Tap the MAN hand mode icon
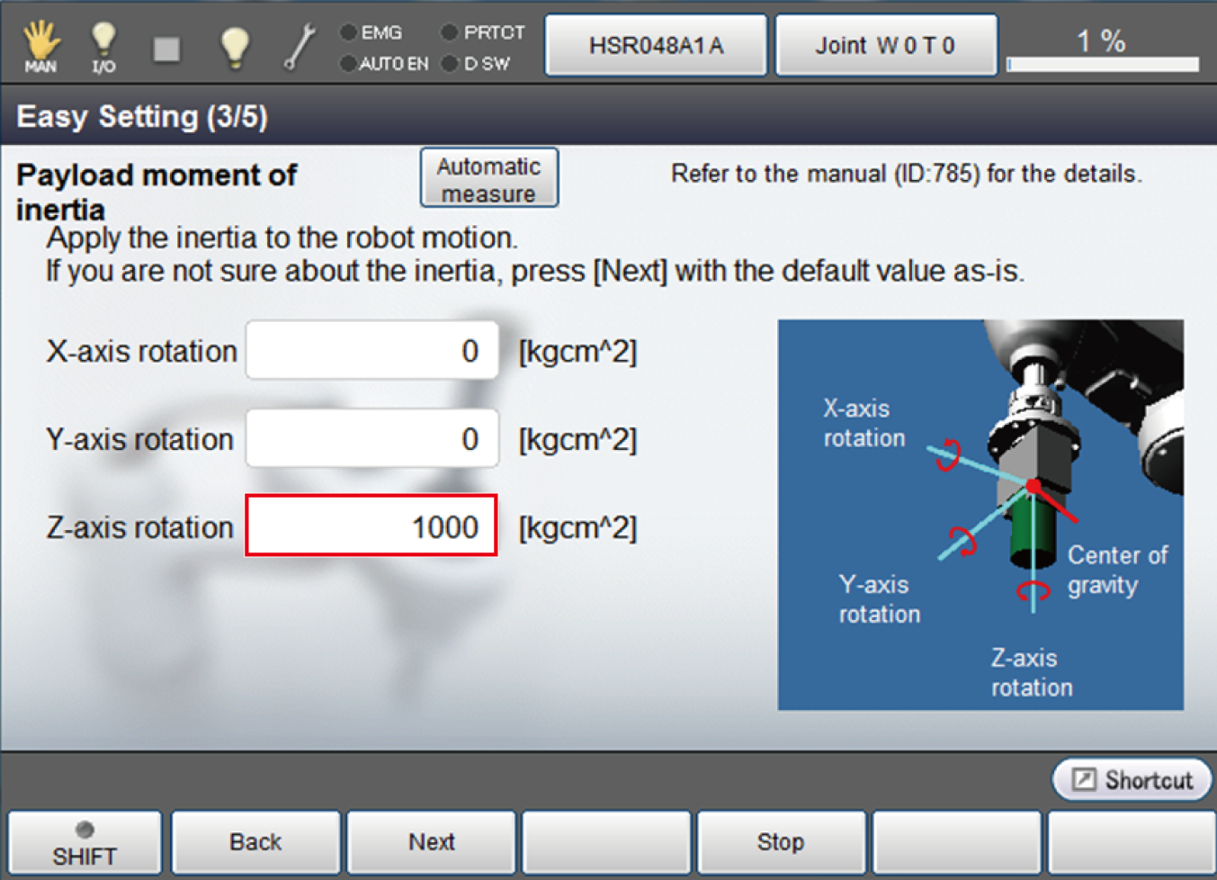The image size is (1217, 880). coord(40,45)
